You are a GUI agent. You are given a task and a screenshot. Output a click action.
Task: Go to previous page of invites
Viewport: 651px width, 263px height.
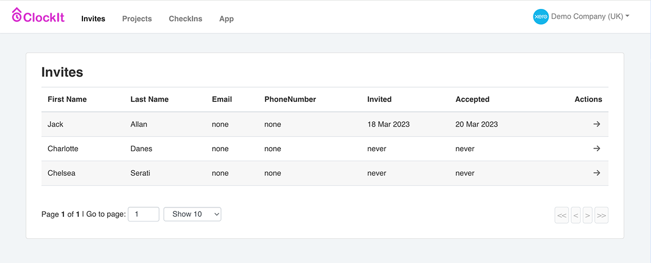[x=576, y=215]
